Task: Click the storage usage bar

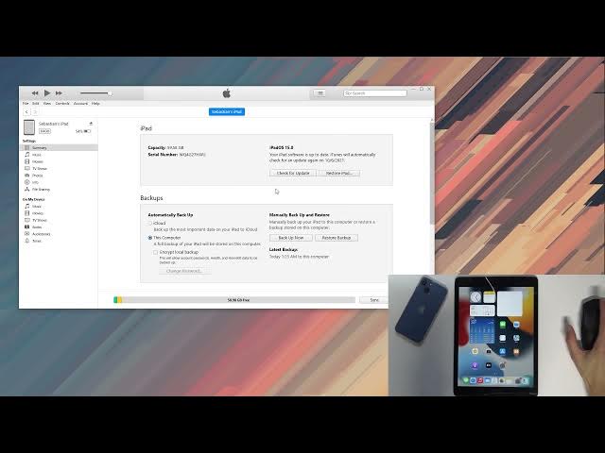Action: (x=234, y=300)
